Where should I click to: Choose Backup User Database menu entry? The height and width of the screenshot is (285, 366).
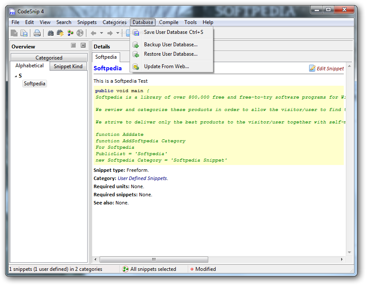[x=171, y=45]
